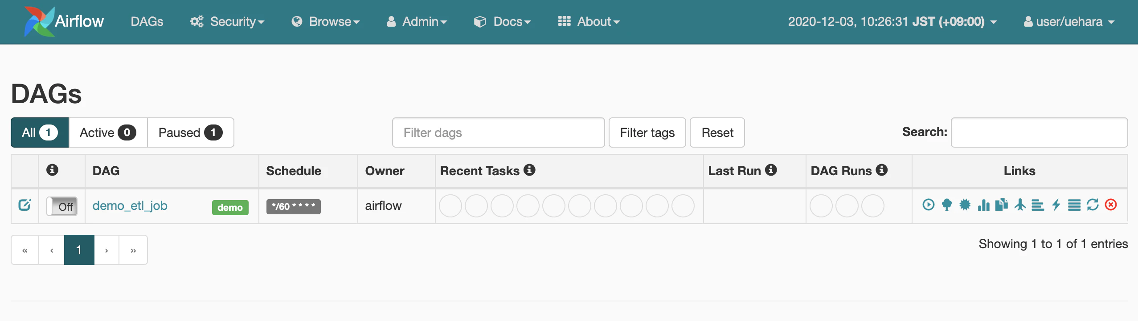Go to DAGs in the navbar

pyautogui.click(x=147, y=21)
